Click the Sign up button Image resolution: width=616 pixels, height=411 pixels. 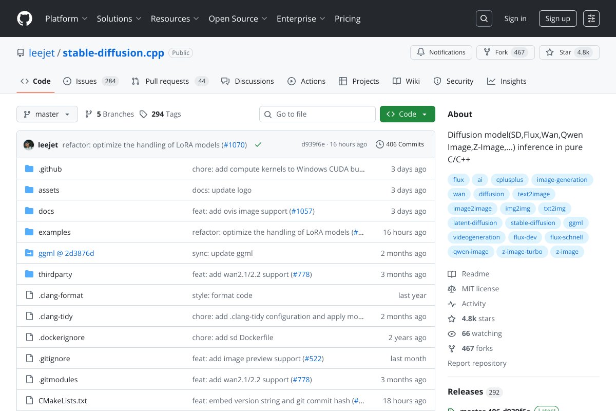coord(557,18)
